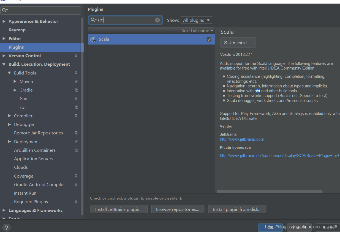This screenshot has height=232, width=340.
Task: Open the Keymap settings page
Action: pos(17,30)
